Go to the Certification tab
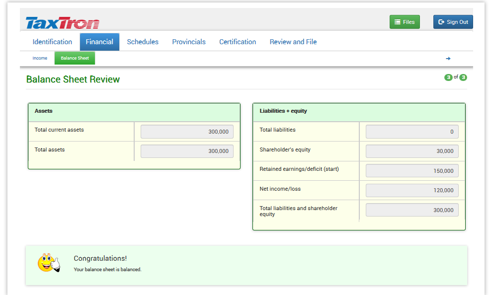 pyautogui.click(x=237, y=42)
